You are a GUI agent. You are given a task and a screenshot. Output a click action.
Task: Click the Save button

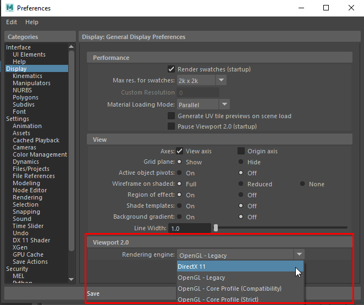tap(93, 293)
